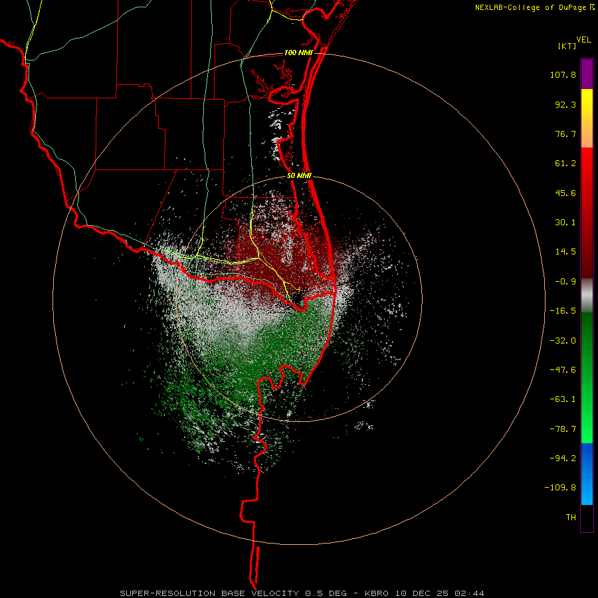Click the 10 DEC 25 date in footer
Screen dimensions: 598x598
pos(423,593)
